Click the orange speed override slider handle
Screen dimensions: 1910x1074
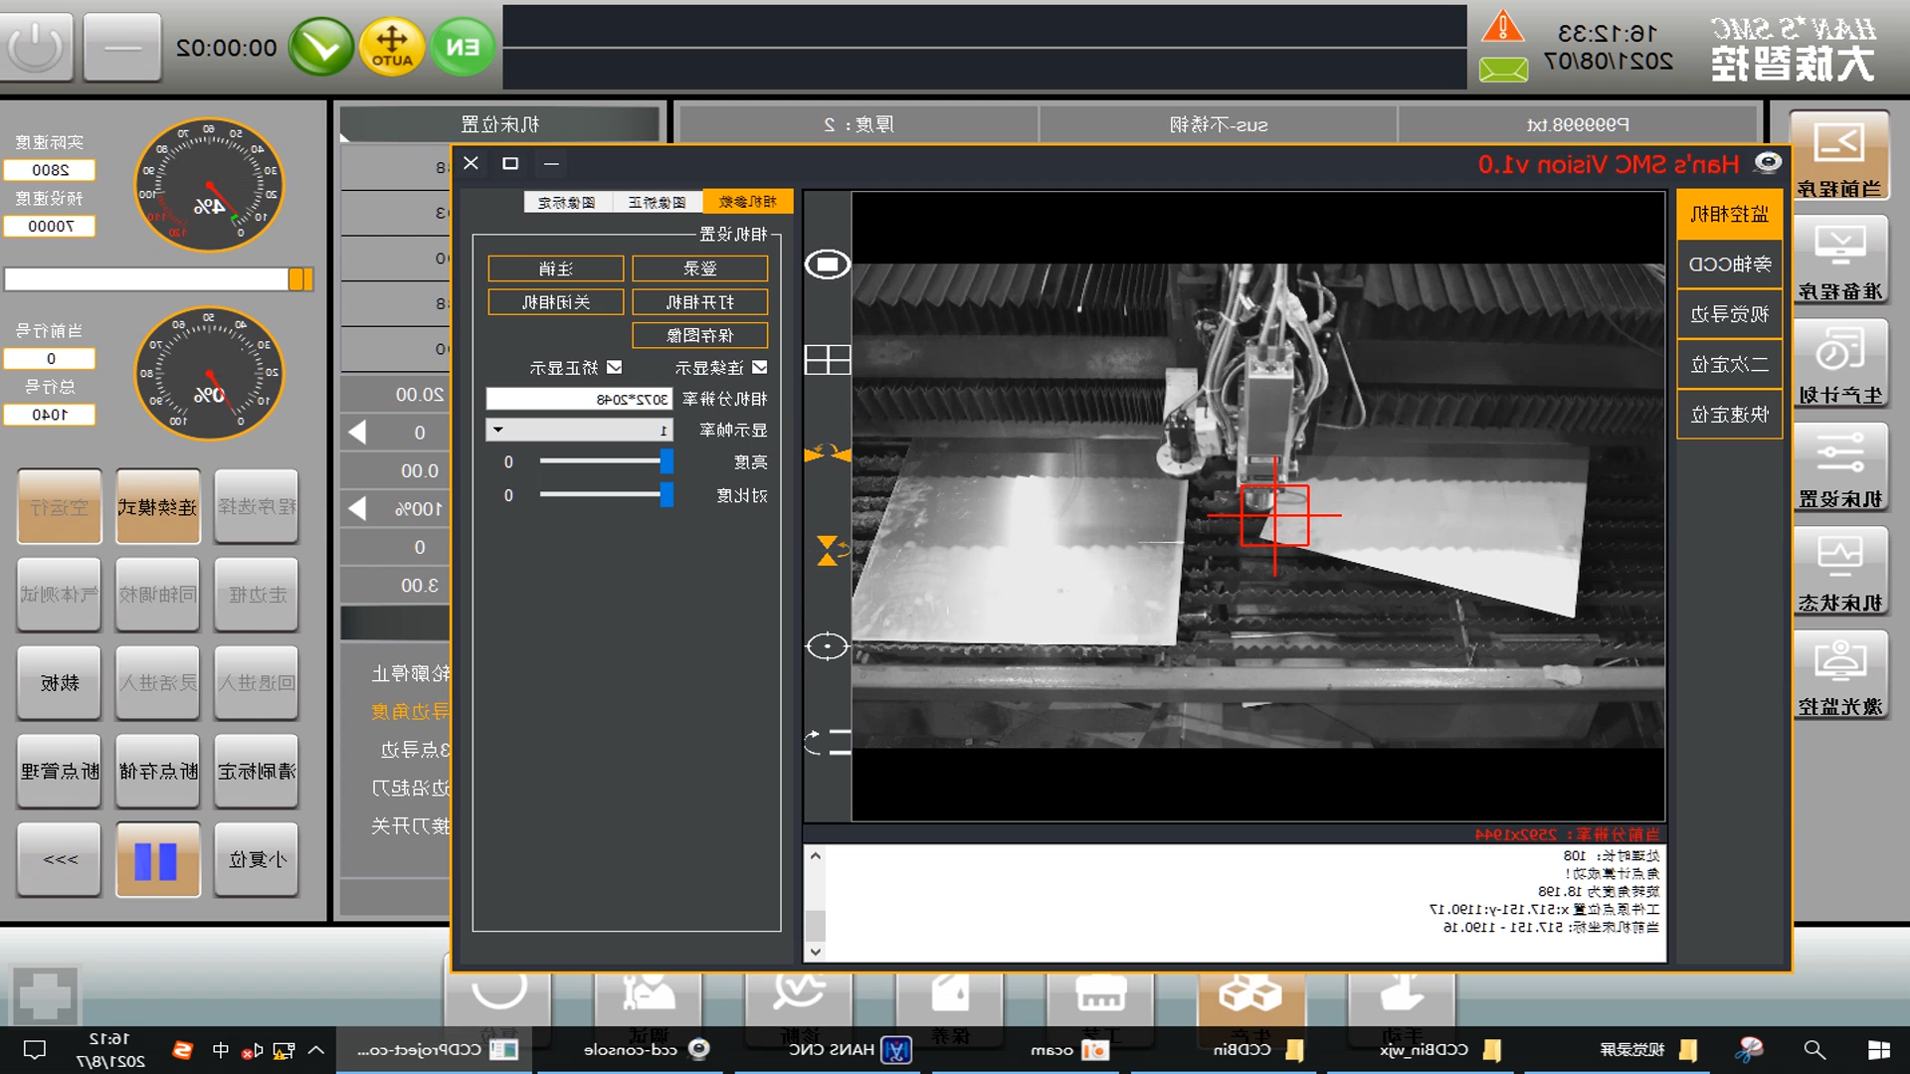click(300, 279)
